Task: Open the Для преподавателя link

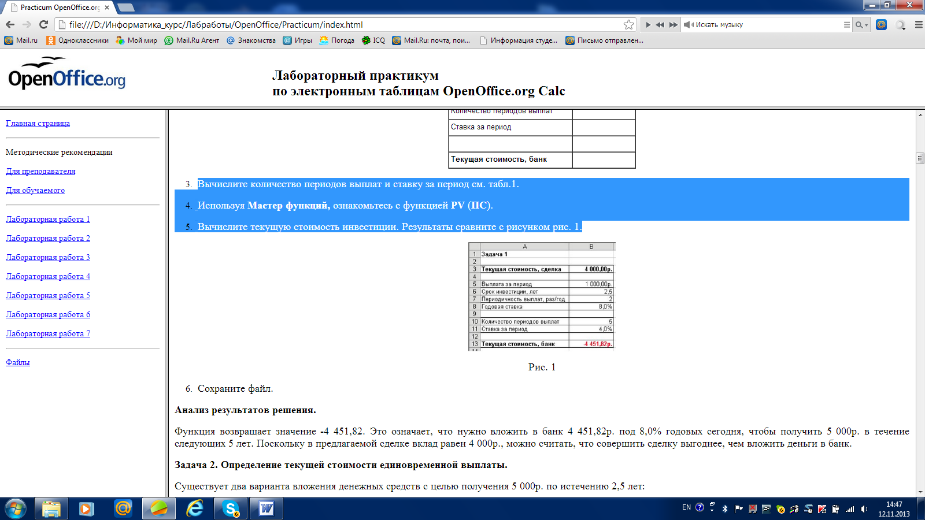Action: pos(40,171)
